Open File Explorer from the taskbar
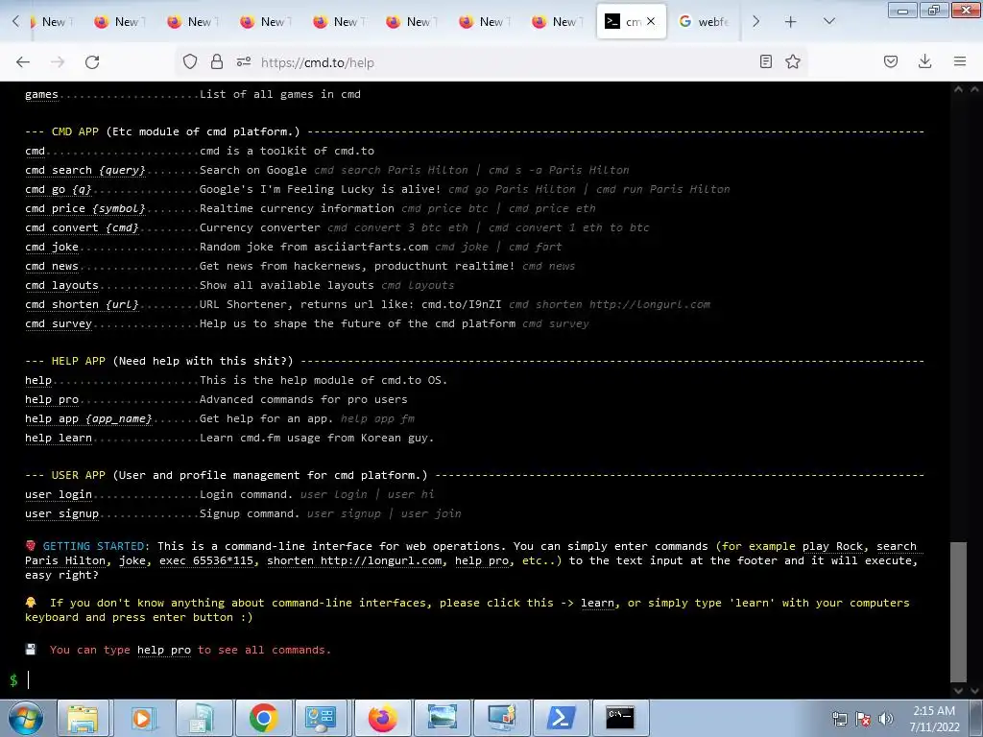This screenshot has width=983, height=737. [83, 718]
